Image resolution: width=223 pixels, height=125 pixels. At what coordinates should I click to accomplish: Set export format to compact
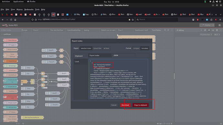pyautogui.click(x=136, y=48)
